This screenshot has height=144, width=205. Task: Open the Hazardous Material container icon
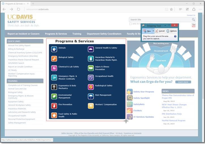pyautogui.click(x=91, y=59)
